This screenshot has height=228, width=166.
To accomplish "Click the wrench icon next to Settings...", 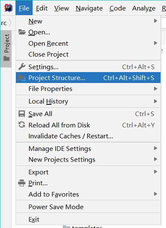I will pos(22,67).
